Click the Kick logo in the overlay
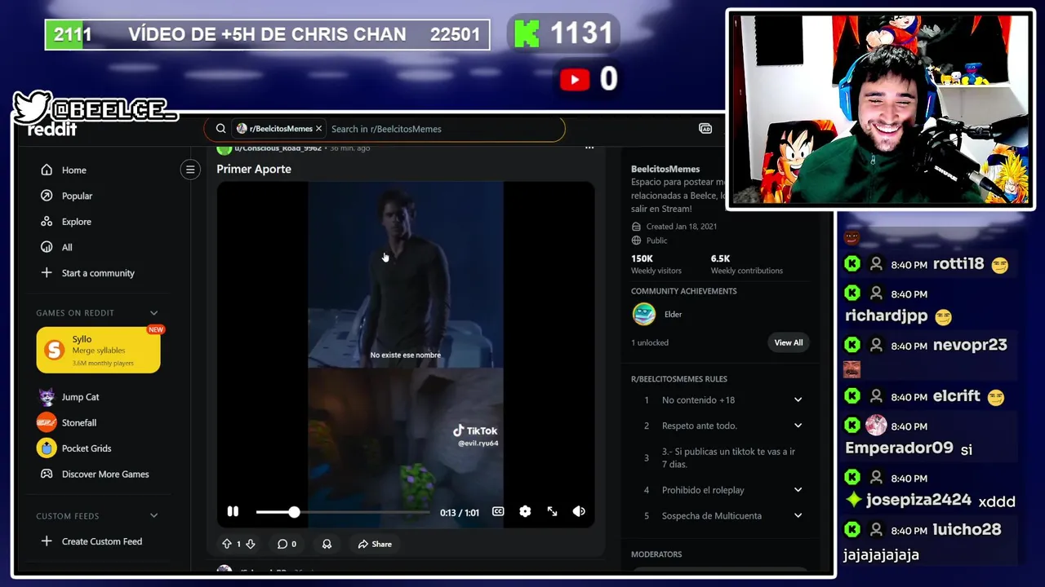This screenshot has width=1045, height=587. [x=527, y=33]
